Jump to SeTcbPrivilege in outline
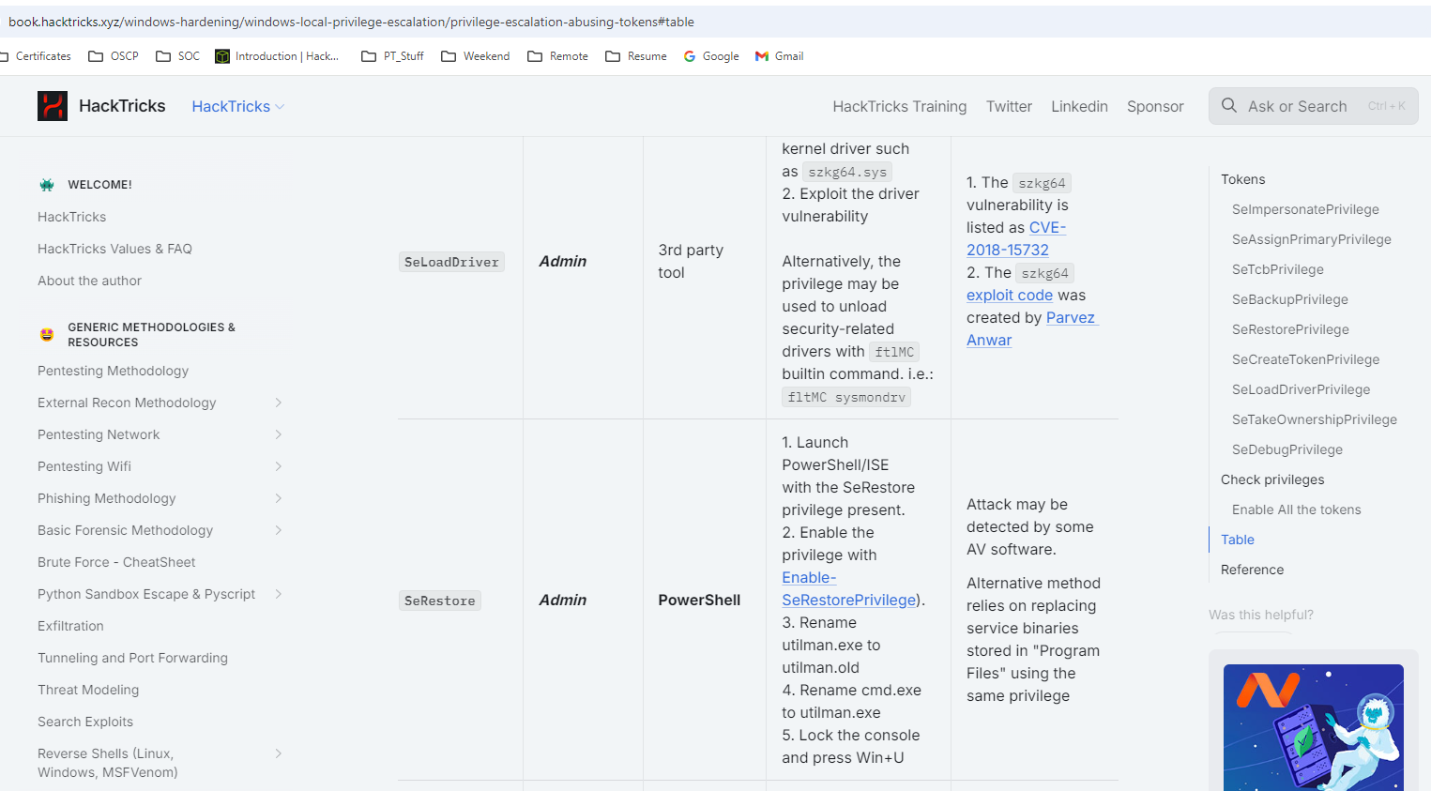1431x791 pixels. [x=1277, y=269]
